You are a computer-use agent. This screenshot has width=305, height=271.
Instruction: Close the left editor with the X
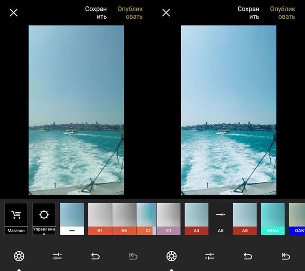(x=14, y=13)
